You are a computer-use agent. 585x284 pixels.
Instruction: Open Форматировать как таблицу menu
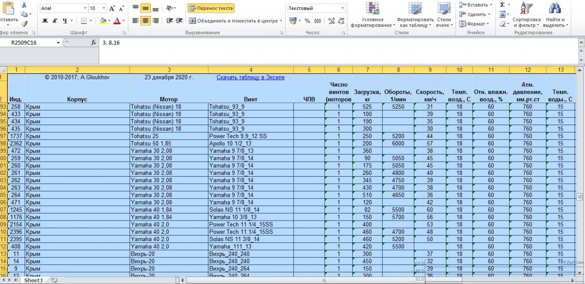click(x=415, y=15)
